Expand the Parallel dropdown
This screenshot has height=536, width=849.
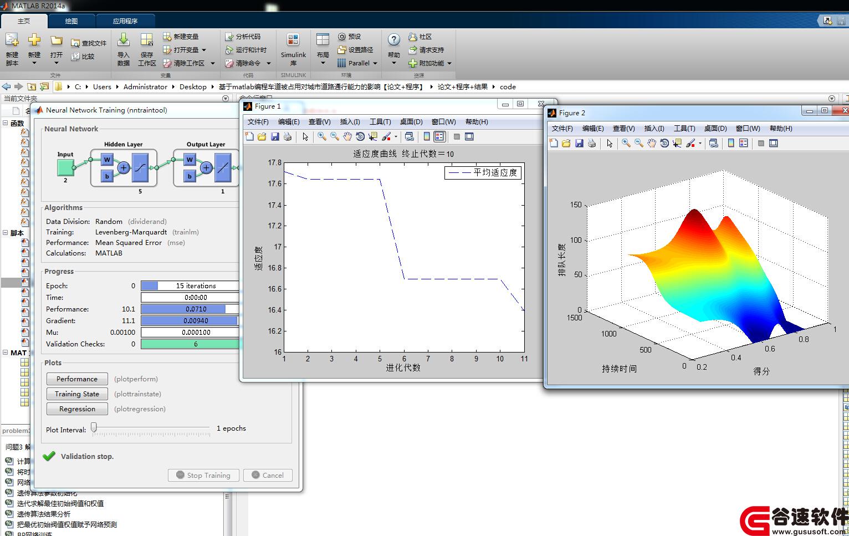[375, 63]
